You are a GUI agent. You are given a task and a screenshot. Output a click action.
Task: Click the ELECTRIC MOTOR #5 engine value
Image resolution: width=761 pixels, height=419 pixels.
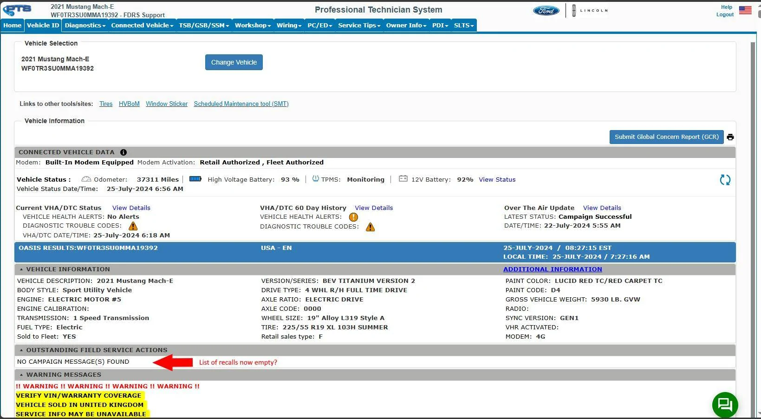click(x=85, y=300)
